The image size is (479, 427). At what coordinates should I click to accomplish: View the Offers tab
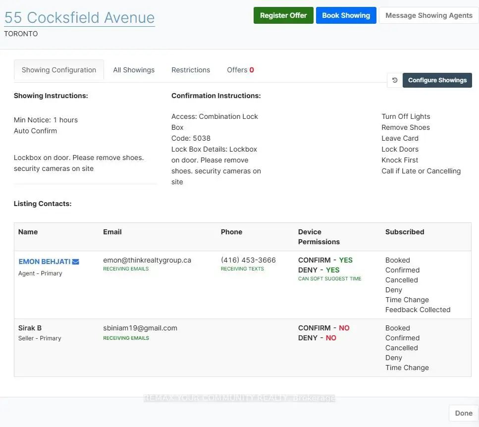240,70
